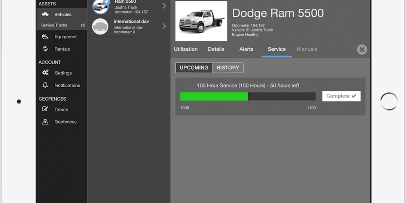
Task: Click the tablet home button
Action: pyautogui.click(x=389, y=101)
